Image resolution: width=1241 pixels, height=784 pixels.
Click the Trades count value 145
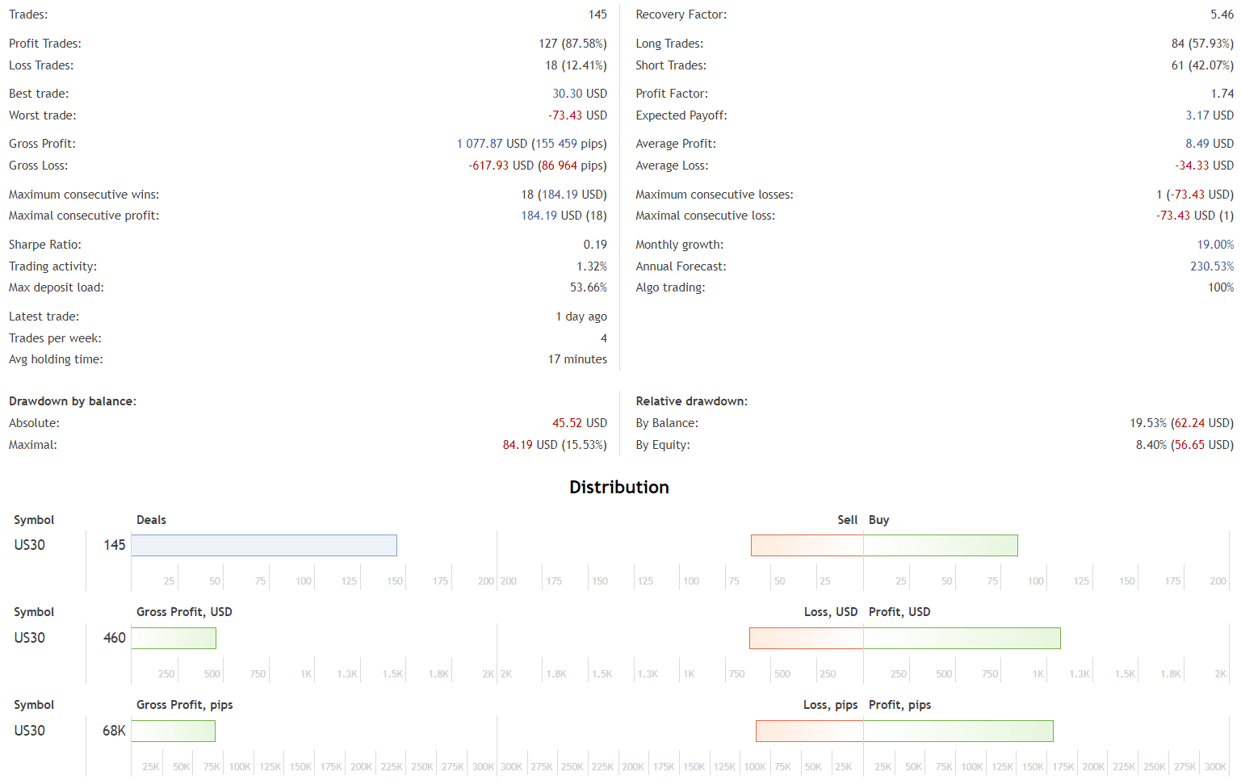tap(598, 14)
